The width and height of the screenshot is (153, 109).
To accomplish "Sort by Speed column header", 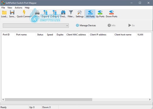I will [50, 34].
